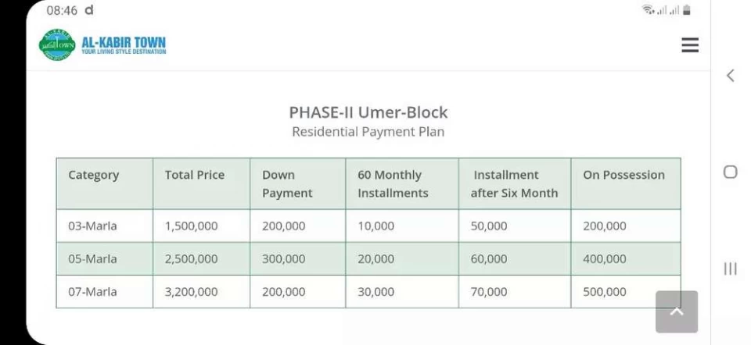The image size is (751, 345).
Task: Select the Category column header
Action: [x=94, y=175]
